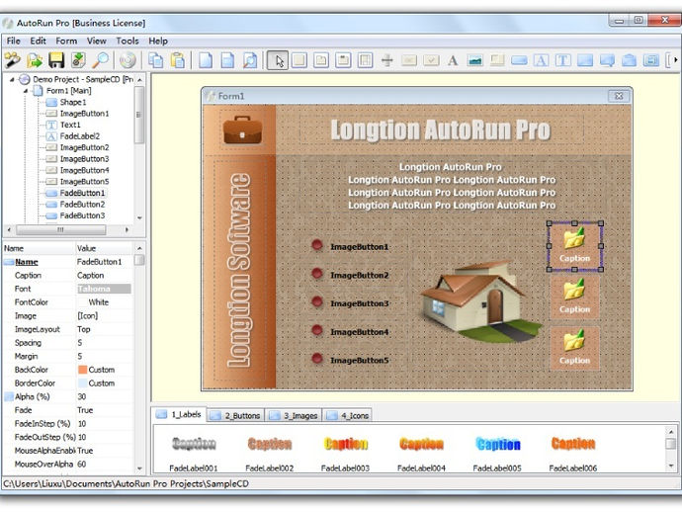Screen dimensions: 682x512
Task: Open the Tools menu
Action: point(128,41)
